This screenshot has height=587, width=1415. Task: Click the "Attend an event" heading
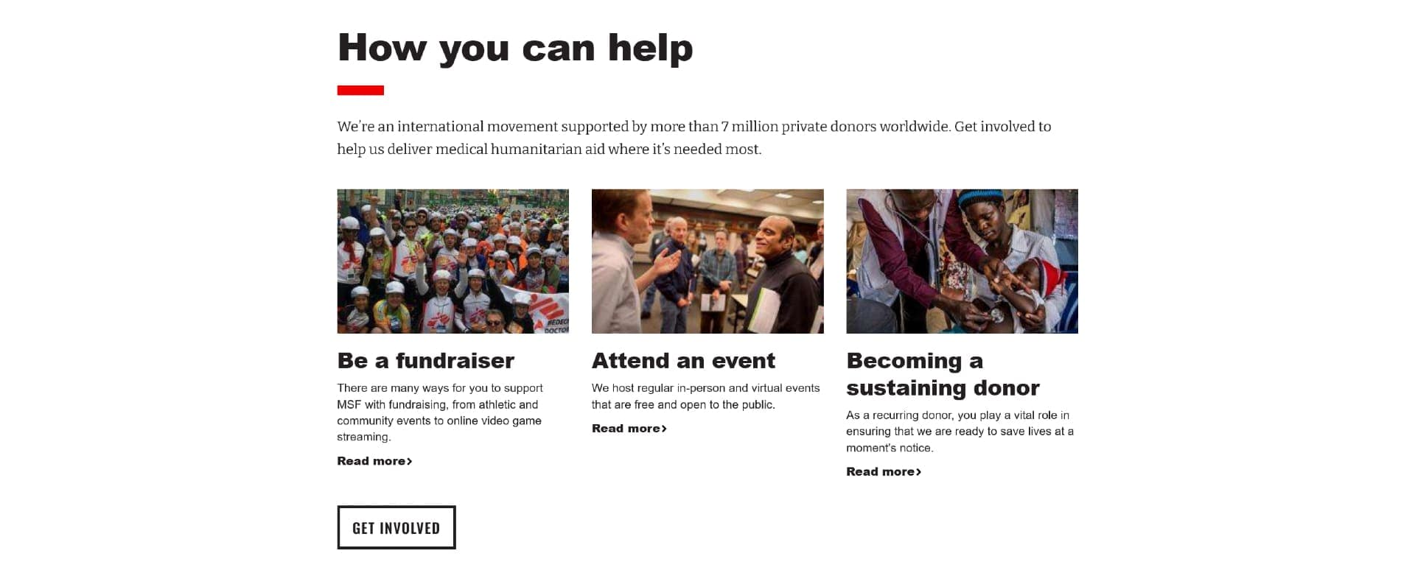[683, 361]
